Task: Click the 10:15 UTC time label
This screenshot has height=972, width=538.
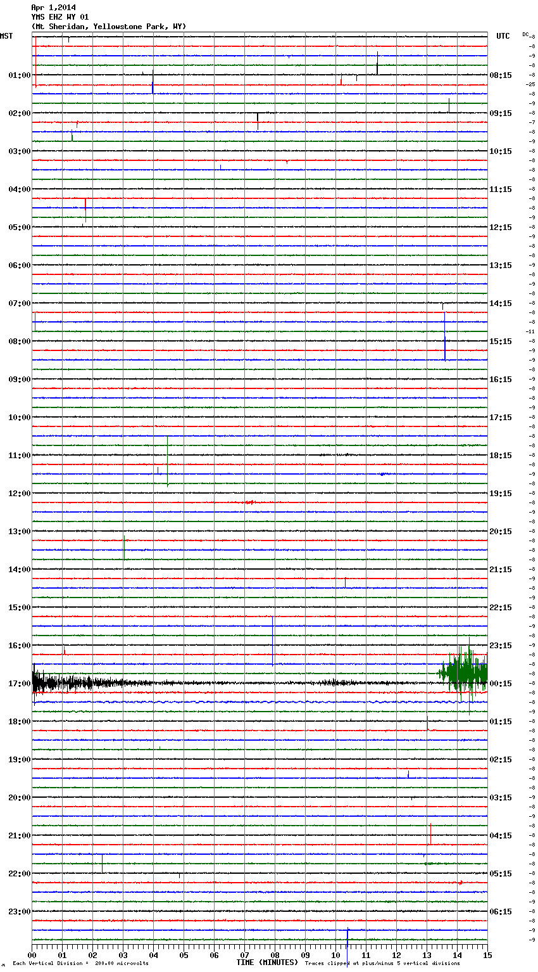Action: pyautogui.click(x=501, y=151)
